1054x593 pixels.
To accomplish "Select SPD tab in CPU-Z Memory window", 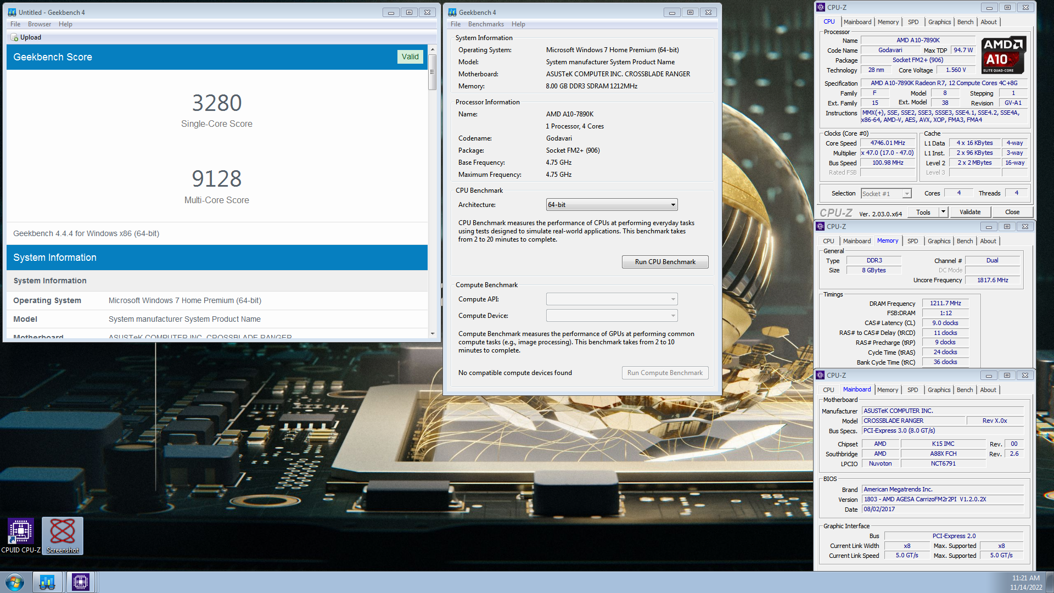I will click(x=912, y=241).
